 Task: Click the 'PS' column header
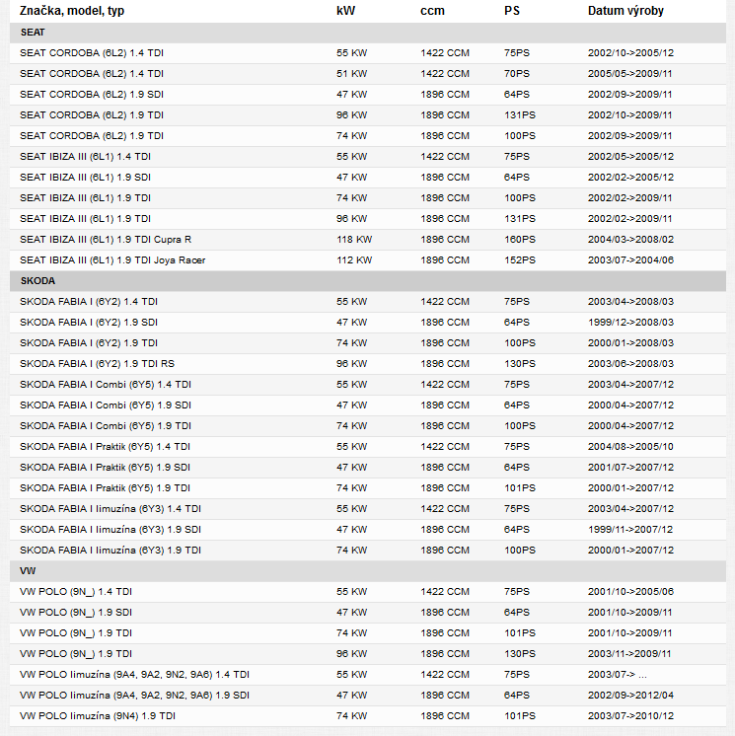tap(512, 10)
